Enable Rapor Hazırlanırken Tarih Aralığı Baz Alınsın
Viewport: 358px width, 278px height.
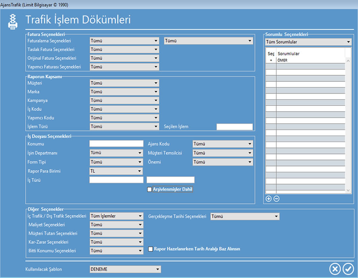[x=151, y=249]
